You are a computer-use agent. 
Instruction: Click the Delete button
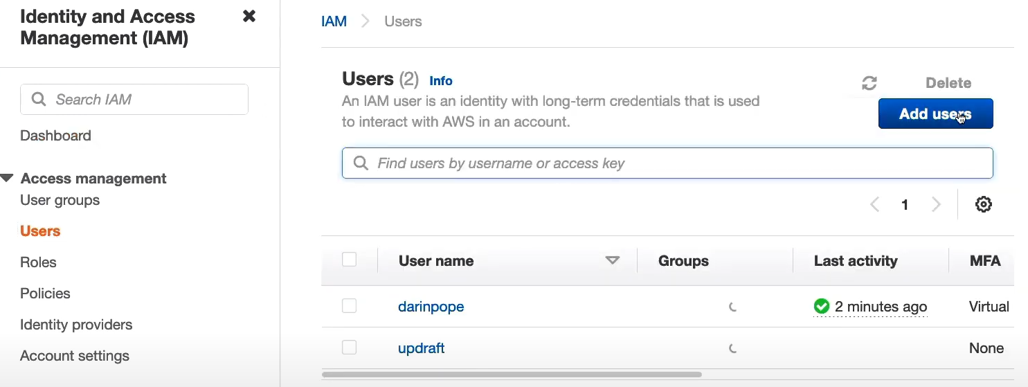[x=948, y=83]
